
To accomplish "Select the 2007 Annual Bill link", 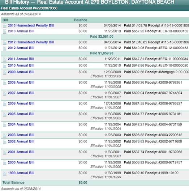I will pos(21,93).
